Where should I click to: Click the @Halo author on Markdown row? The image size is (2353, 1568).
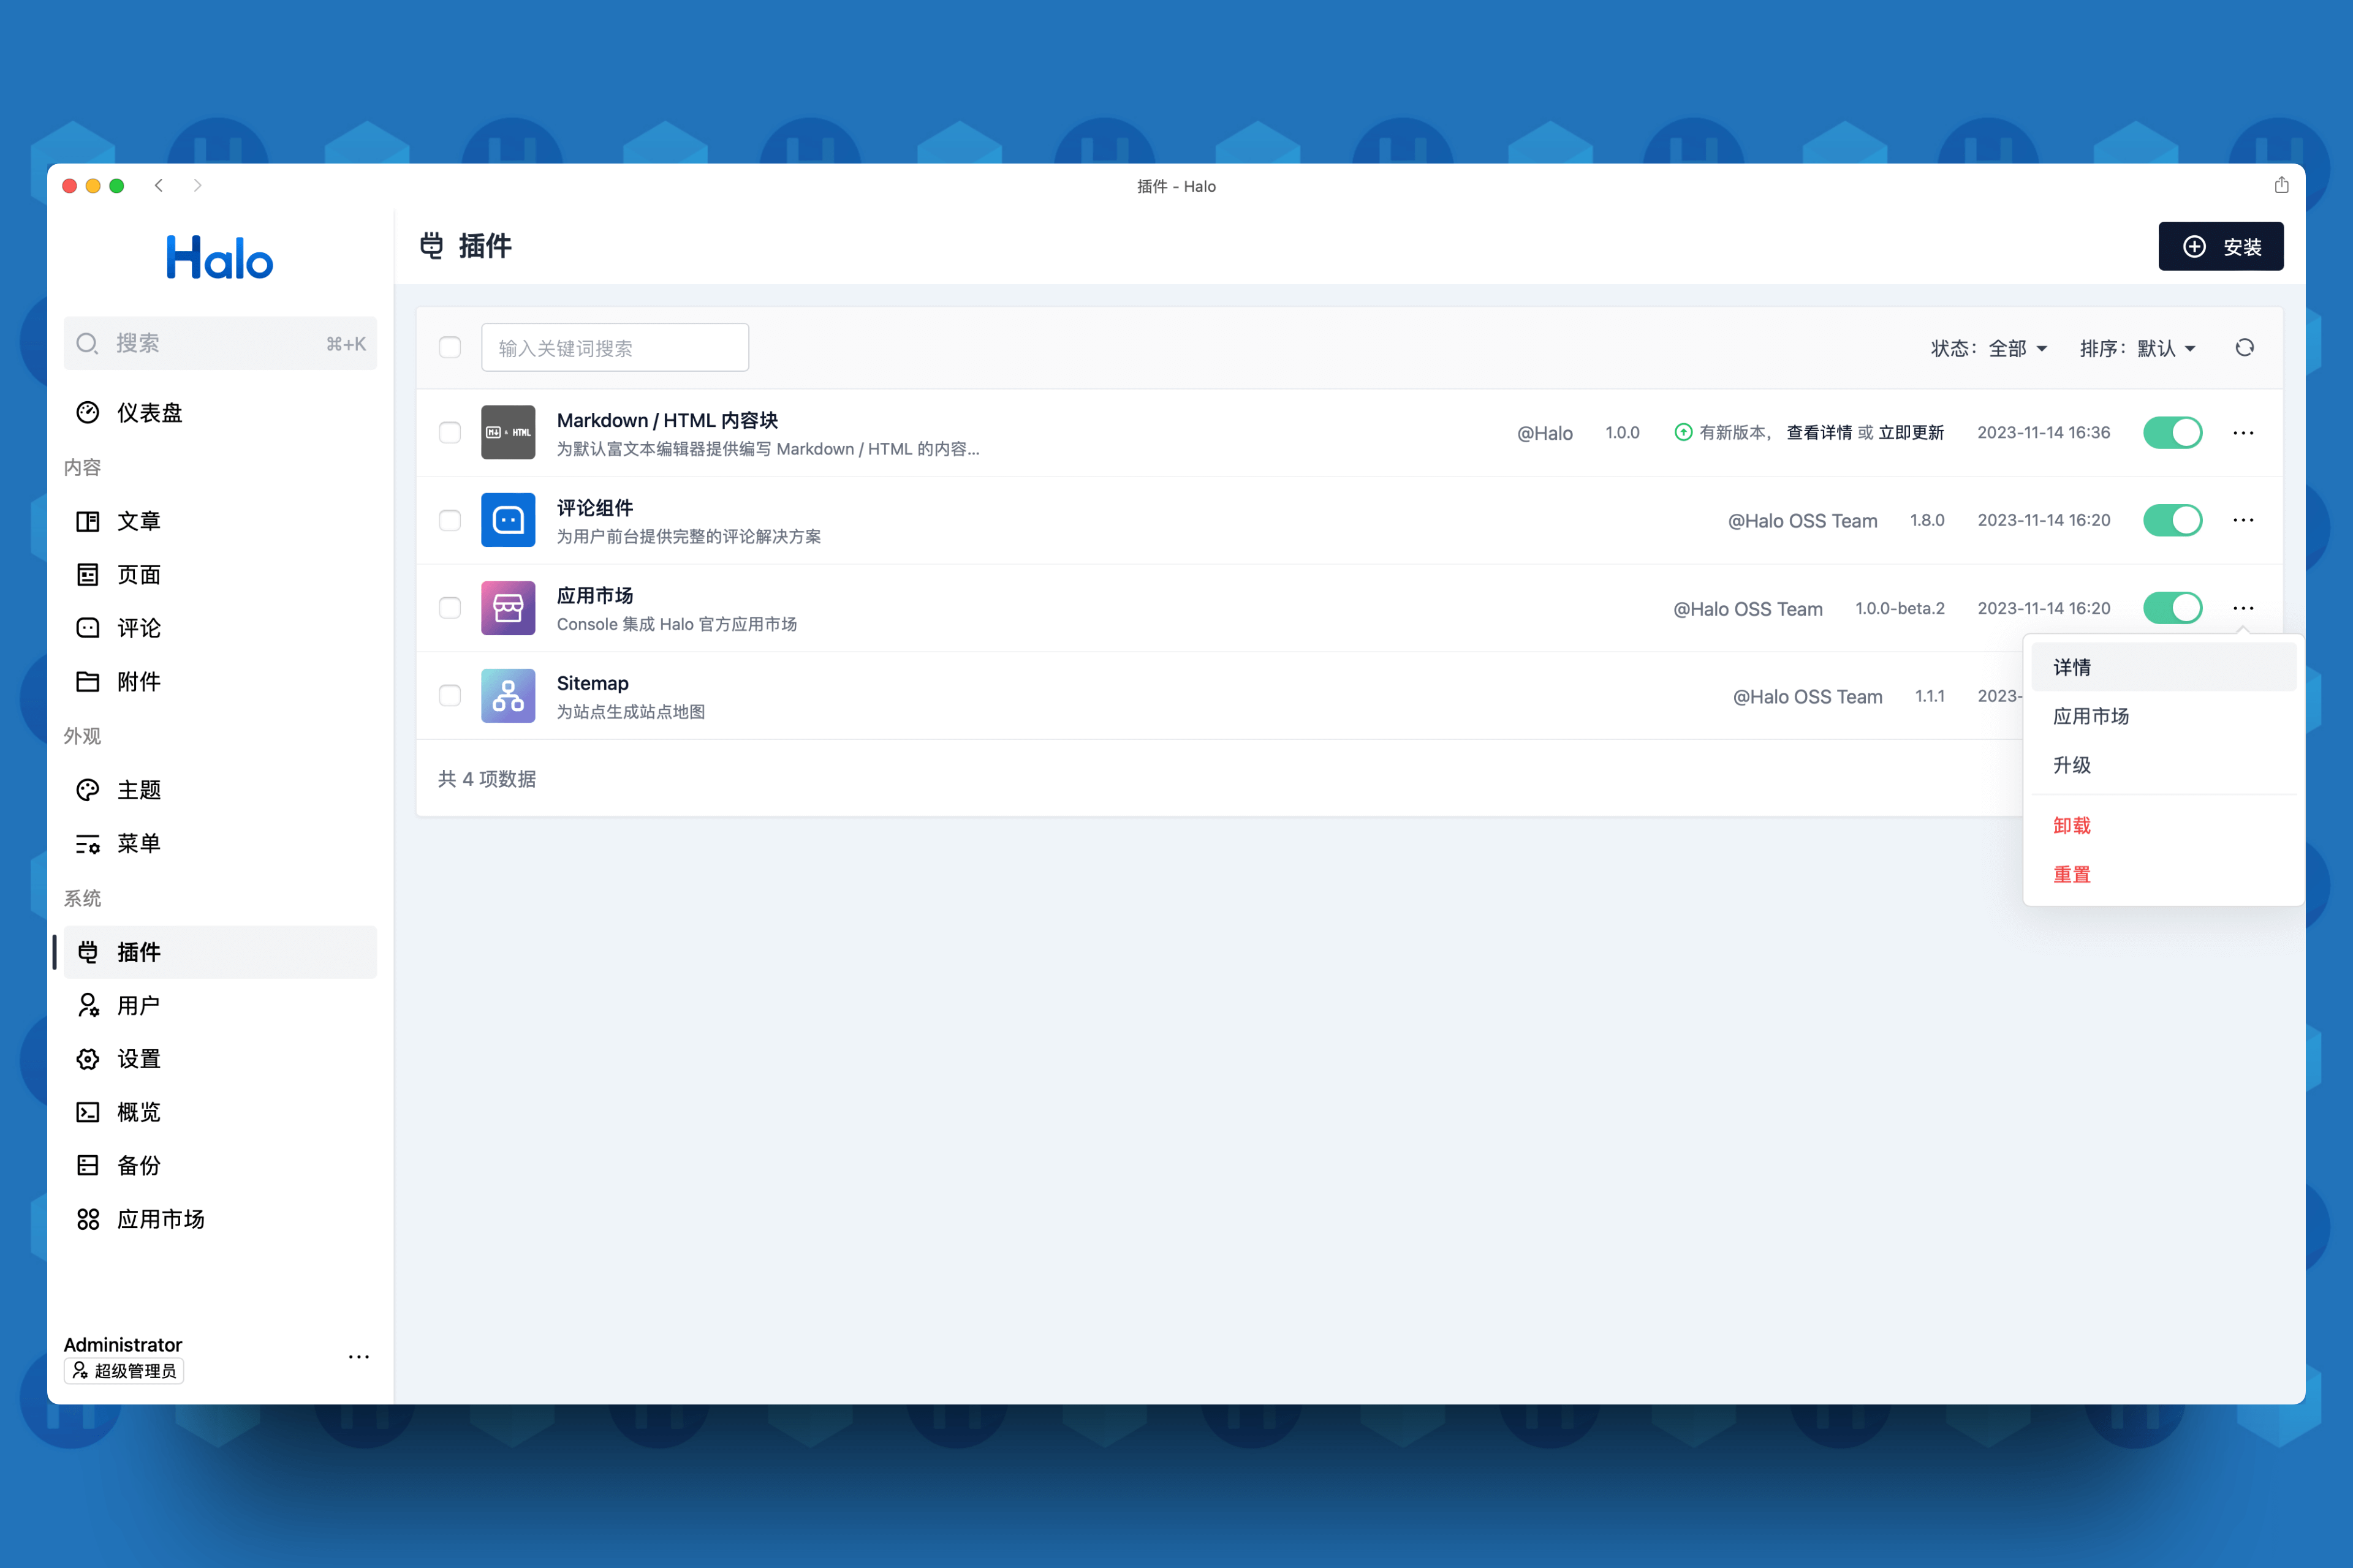pos(1545,433)
